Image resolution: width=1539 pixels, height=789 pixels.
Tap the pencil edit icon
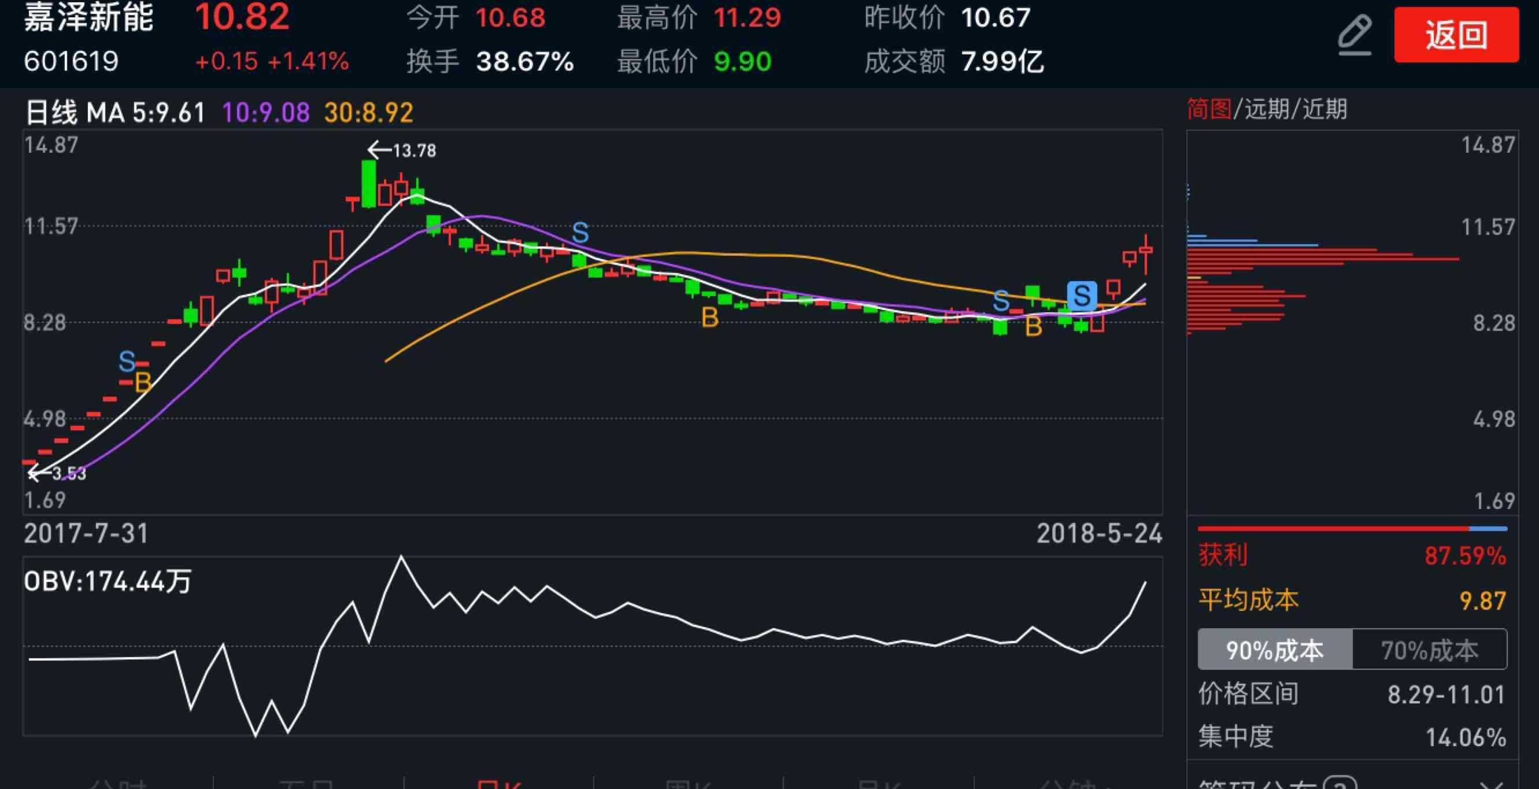(x=1355, y=35)
